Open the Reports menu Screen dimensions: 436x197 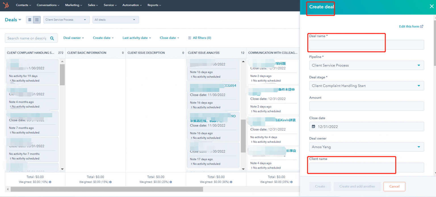pyautogui.click(x=154, y=5)
